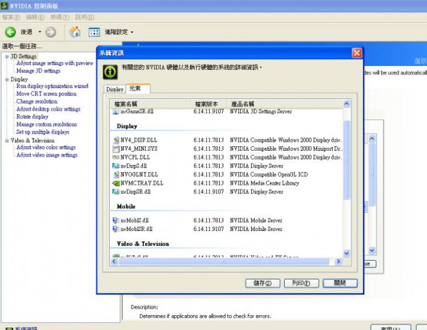
Task: Open the 進階設定 dropdown
Action: point(119,32)
